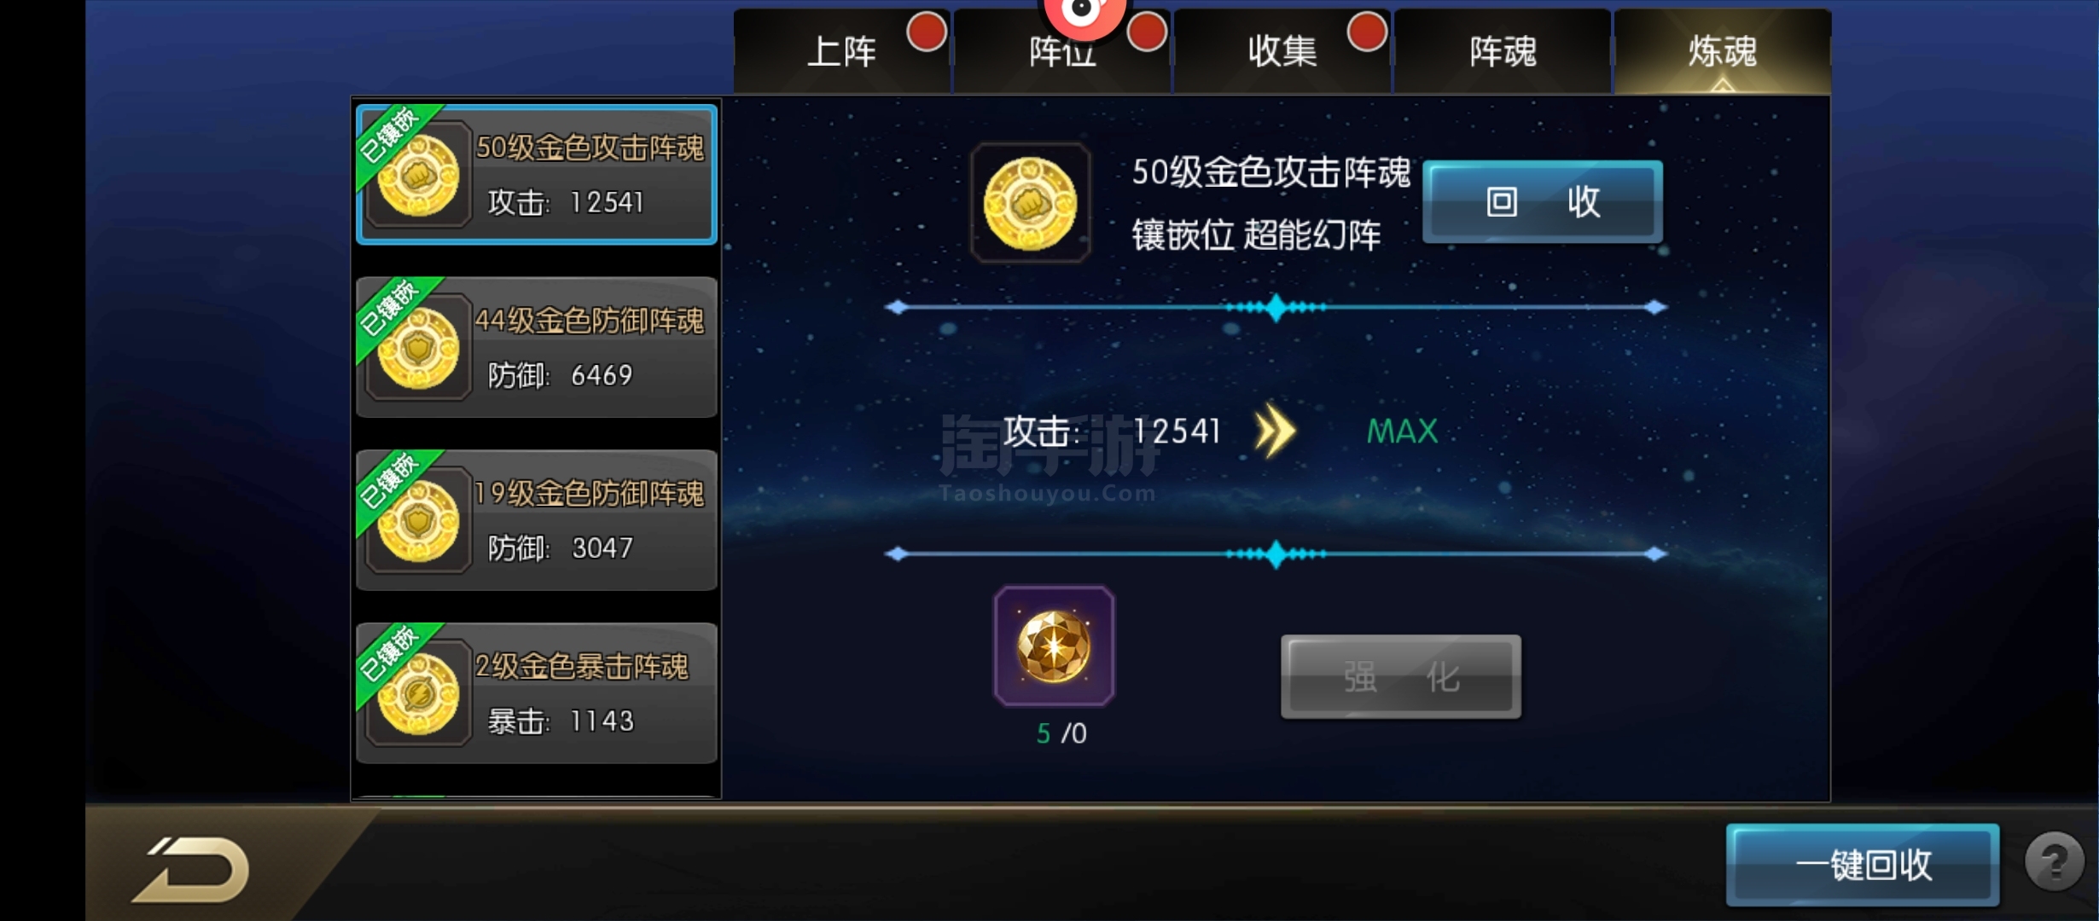Click the 19级 defense soul coin icon
The height and width of the screenshot is (921, 2099).
coord(418,521)
